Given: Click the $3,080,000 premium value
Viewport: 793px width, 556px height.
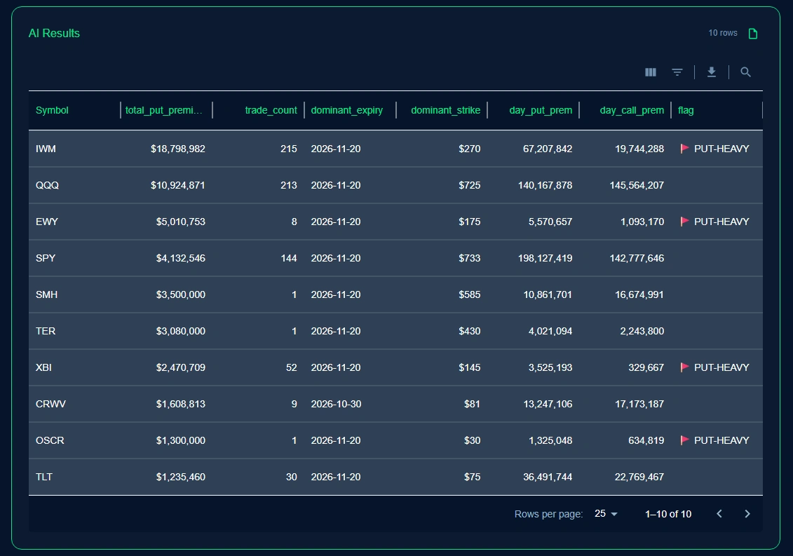Looking at the screenshot, I should [x=181, y=331].
